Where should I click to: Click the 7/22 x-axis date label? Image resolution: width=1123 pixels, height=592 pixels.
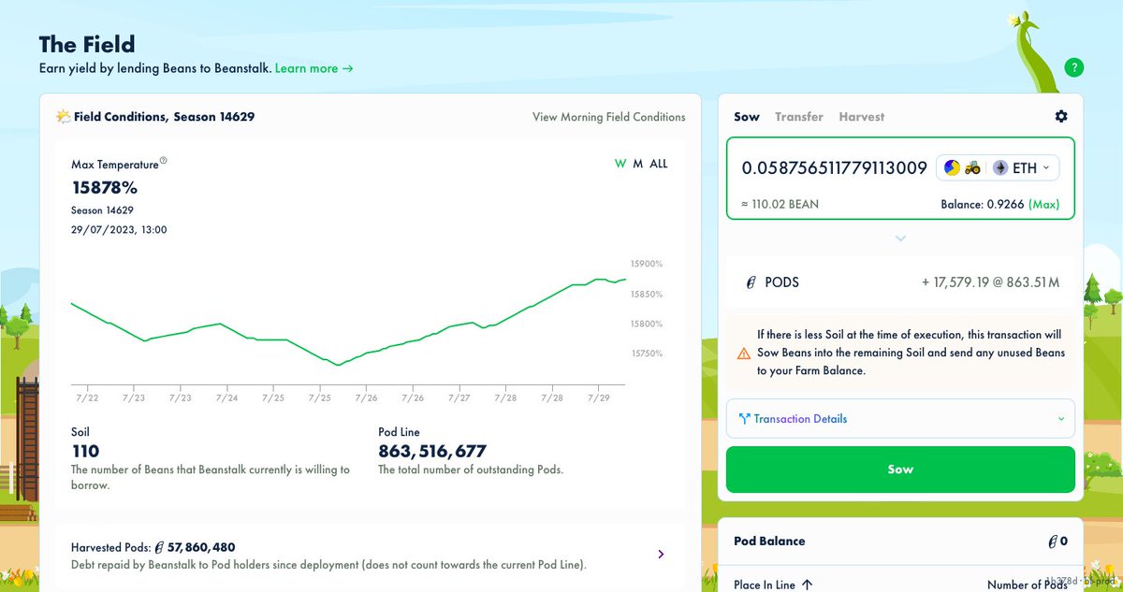tap(86, 397)
